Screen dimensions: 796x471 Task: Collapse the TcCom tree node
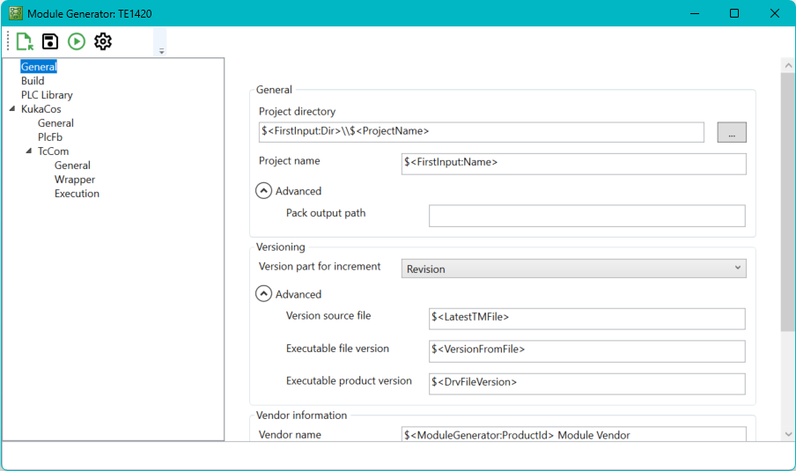(x=29, y=151)
